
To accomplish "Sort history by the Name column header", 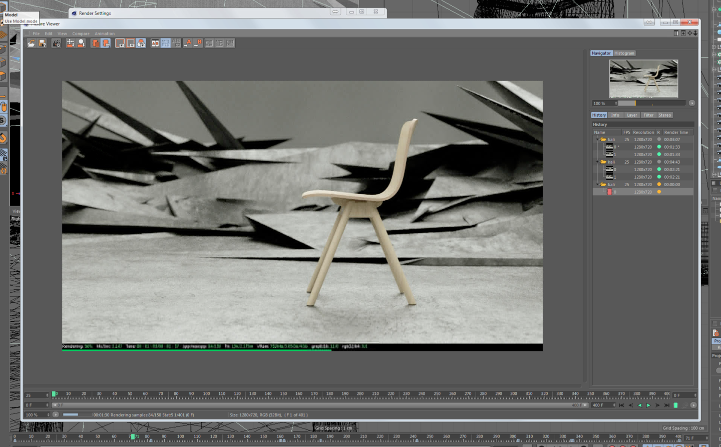I will click(x=607, y=132).
